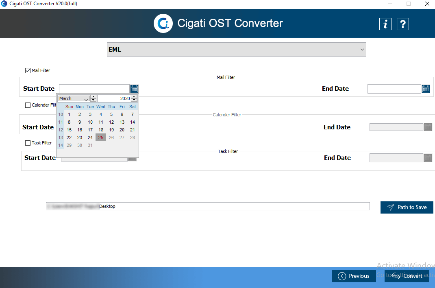Click the Mail Filter Start Date input field

[x=94, y=89]
